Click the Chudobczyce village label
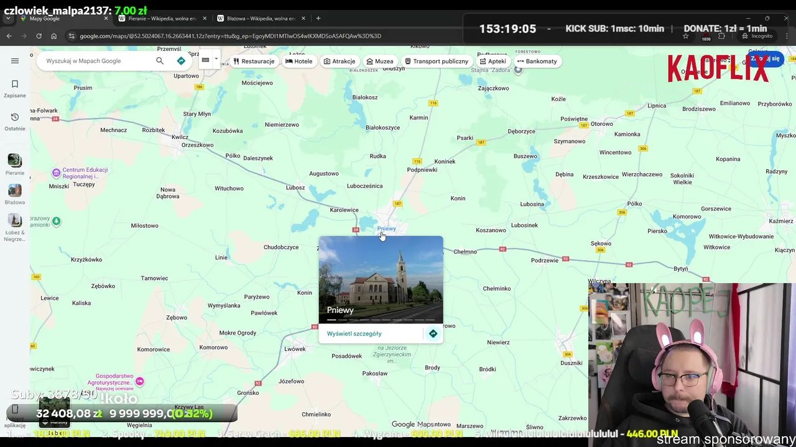This screenshot has width=796, height=447. click(281, 247)
